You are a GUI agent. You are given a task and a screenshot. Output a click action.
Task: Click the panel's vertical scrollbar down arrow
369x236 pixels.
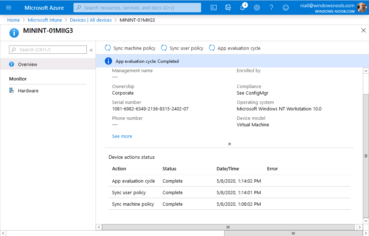(x=366, y=221)
